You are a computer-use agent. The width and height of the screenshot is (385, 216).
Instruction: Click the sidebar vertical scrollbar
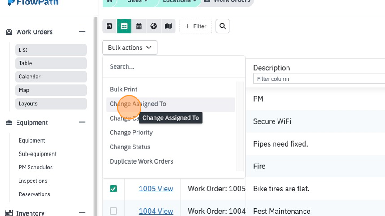pyautogui.click(x=96, y=116)
